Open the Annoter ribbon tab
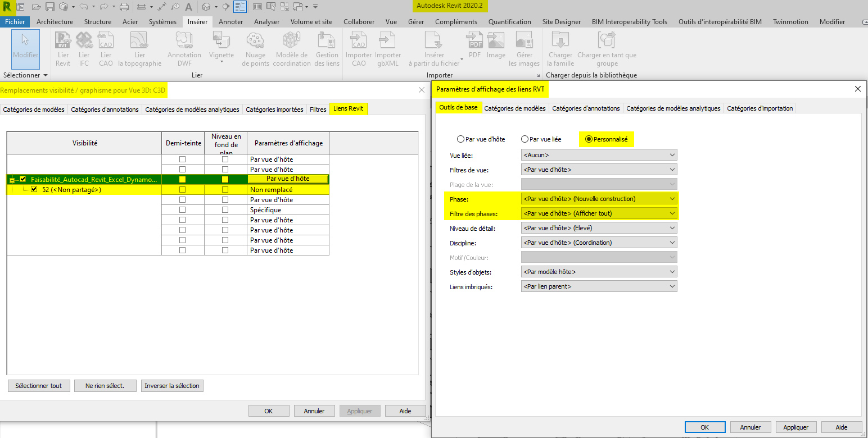 230,22
